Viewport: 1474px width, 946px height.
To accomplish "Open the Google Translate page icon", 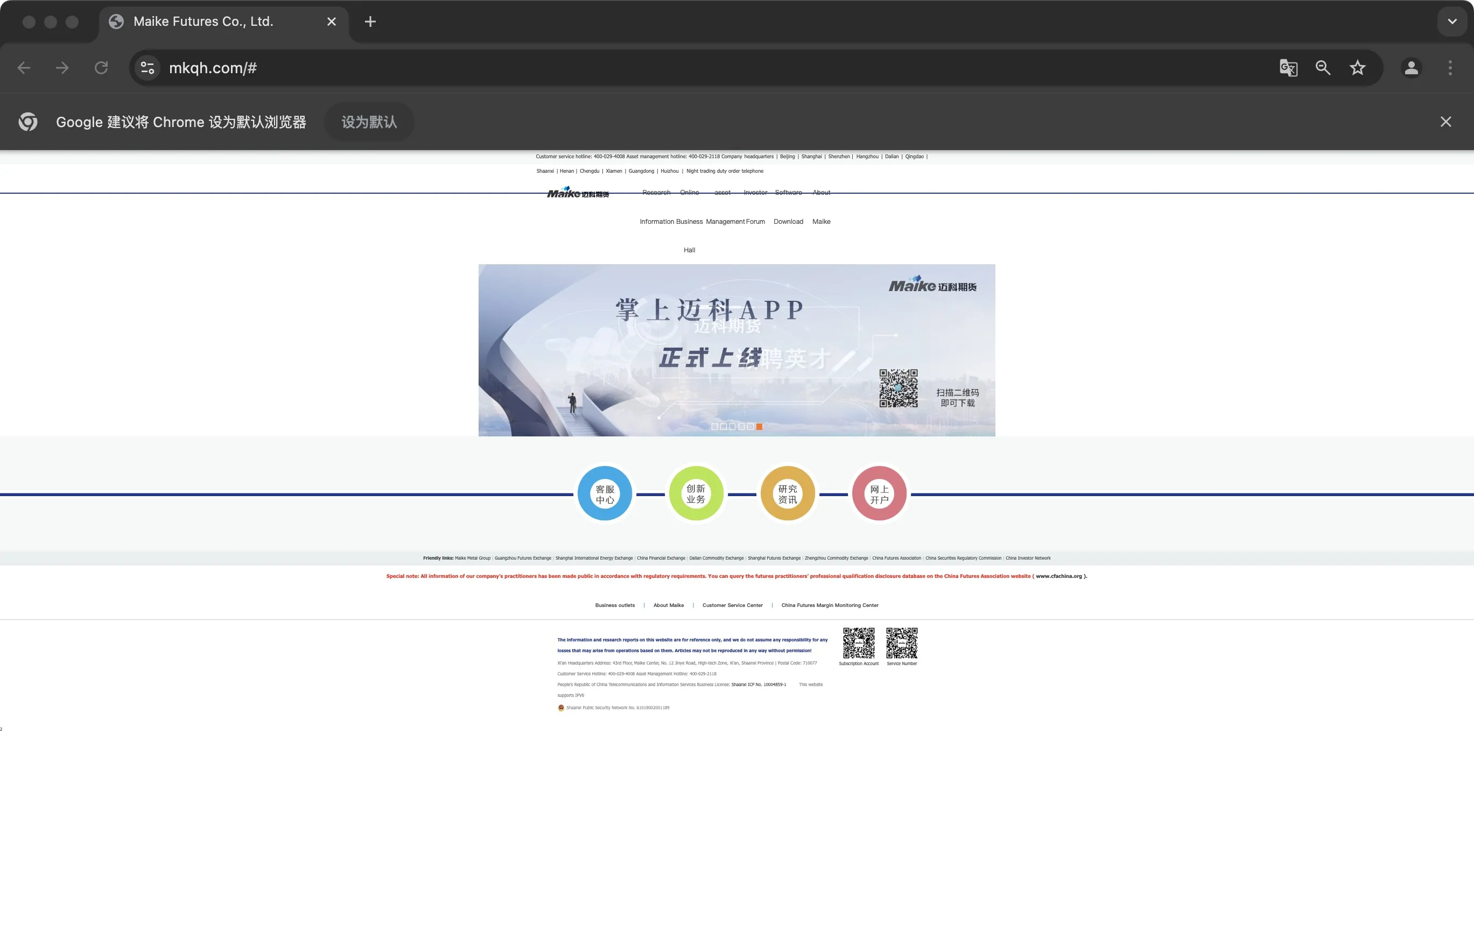I will point(1288,68).
